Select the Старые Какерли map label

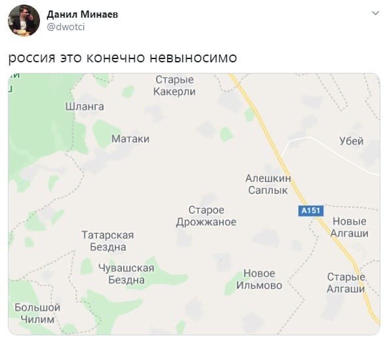174,85
